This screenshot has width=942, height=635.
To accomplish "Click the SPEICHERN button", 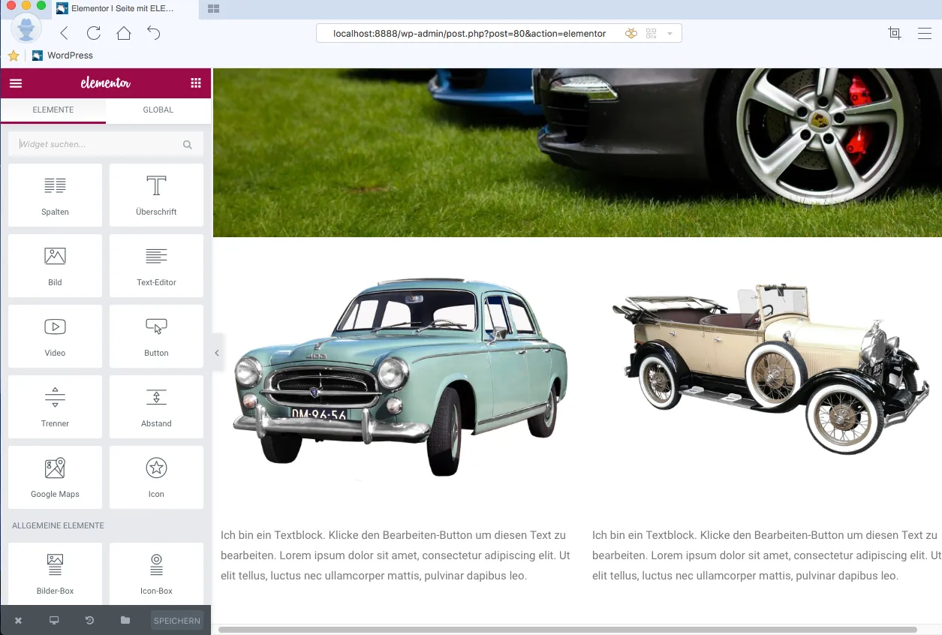I will [x=177, y=621].
